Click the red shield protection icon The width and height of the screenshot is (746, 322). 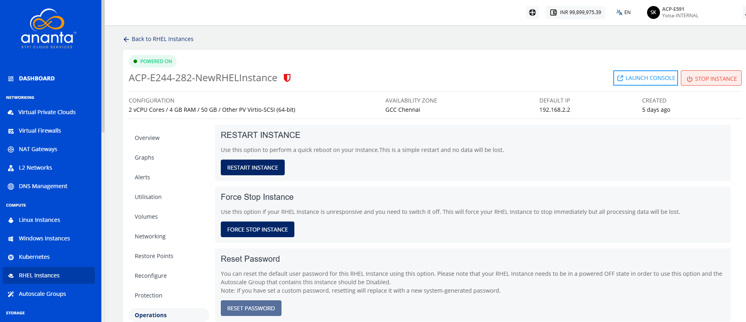(287, 78)
